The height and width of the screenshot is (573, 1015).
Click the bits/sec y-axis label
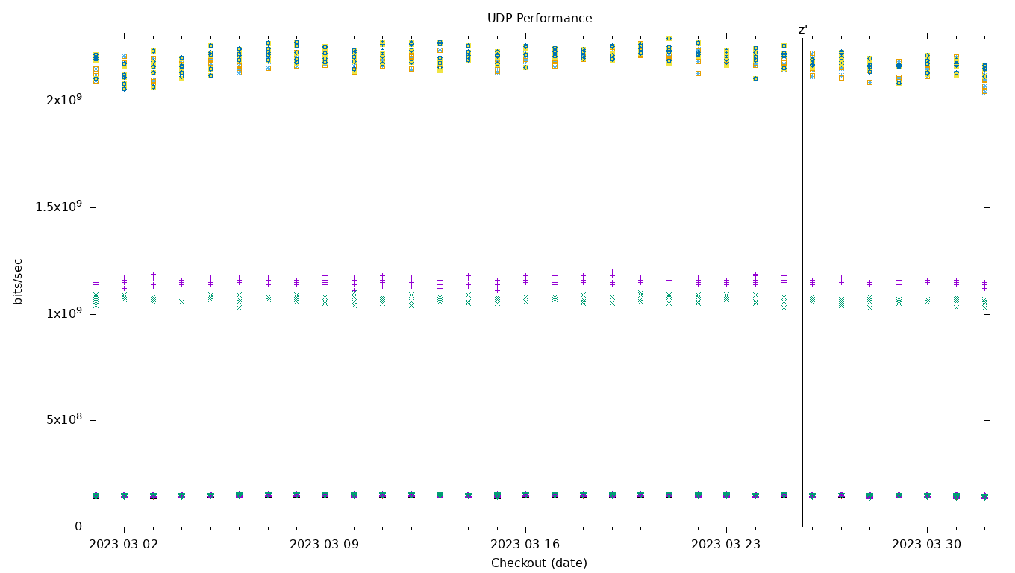(x=18, y=281)
